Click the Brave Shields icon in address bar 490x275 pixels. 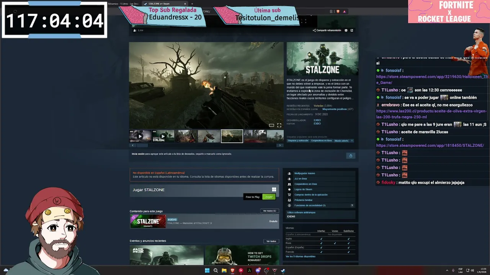tap(338, 11)
